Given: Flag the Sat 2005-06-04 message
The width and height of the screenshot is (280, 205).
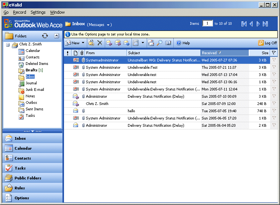Looking at the screenshot, I should point(274,125).
